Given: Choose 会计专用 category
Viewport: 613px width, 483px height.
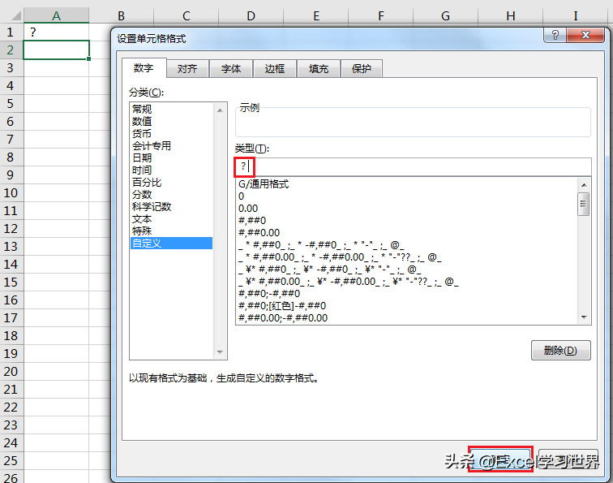Looking at the screenshot, I should point(172,145).
